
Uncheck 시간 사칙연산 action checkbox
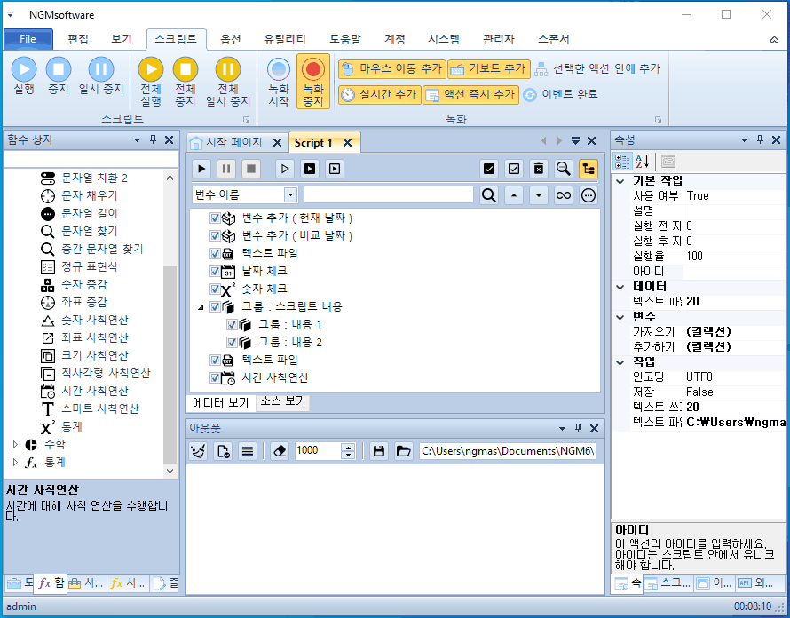[x=215, y=377]
